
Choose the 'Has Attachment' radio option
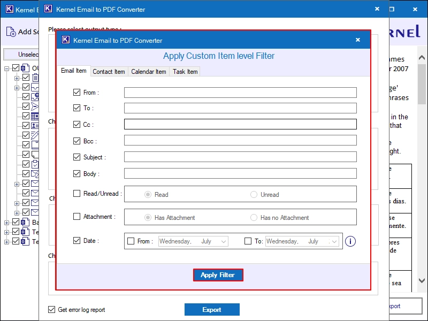[148, 217]
